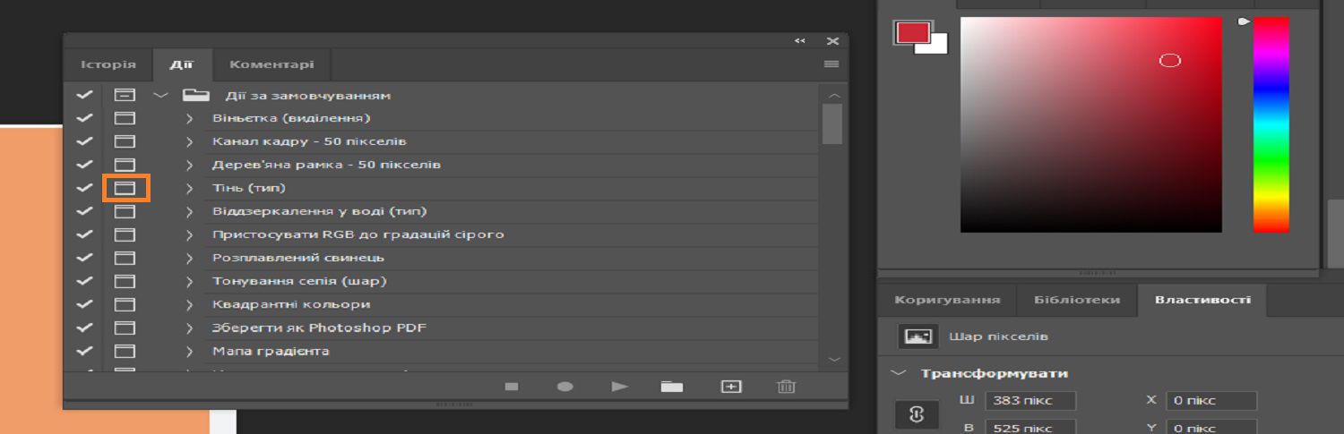Collapse the Дії за замовчуванням set
Image resolution: width=1344 pixels, height=434 pixels.
[x=160, y=95]
